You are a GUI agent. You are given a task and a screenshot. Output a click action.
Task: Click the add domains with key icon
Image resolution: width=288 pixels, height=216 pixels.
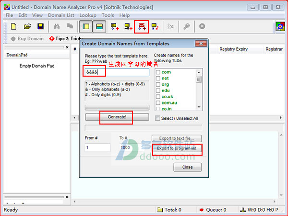tap(128, 27)
